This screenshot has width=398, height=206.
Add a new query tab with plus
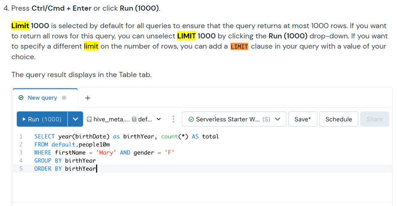click(88, 98)
